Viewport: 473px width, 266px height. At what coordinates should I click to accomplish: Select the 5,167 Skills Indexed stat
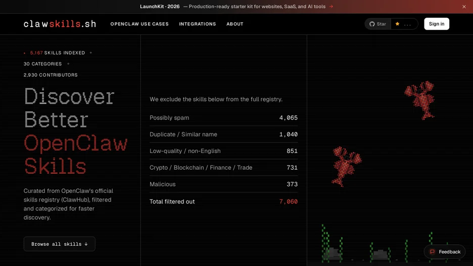57,52
